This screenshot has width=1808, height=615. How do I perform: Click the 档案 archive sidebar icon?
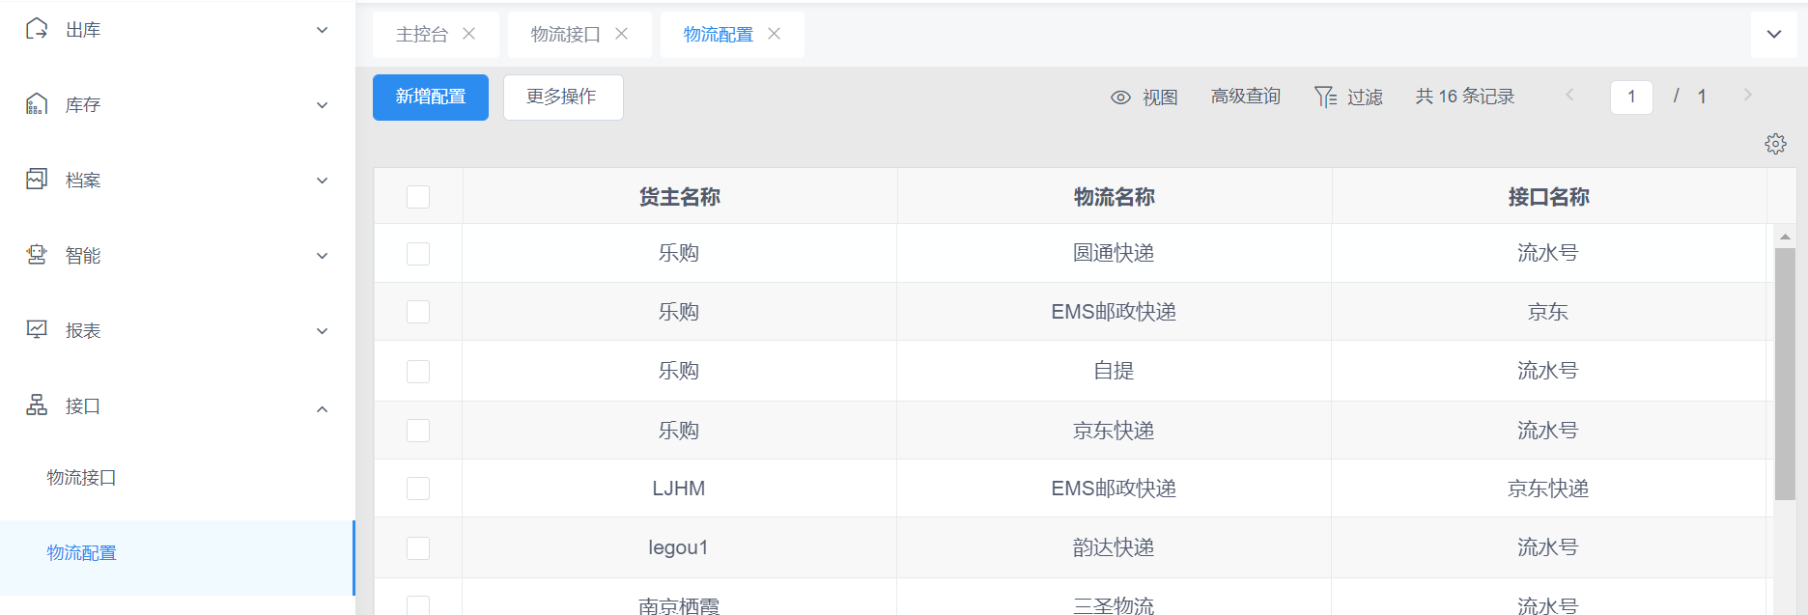click(x=37, y=180)
